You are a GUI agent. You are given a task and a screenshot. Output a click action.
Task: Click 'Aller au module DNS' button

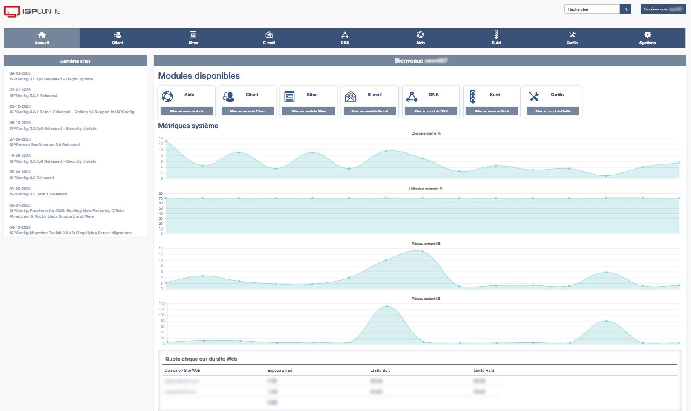coord(431,111)
